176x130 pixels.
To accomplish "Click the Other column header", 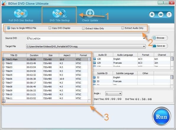I will pos(145,73).
